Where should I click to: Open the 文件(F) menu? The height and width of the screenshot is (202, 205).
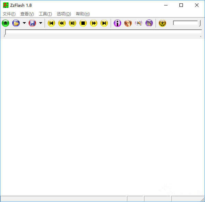pos(9,14)
